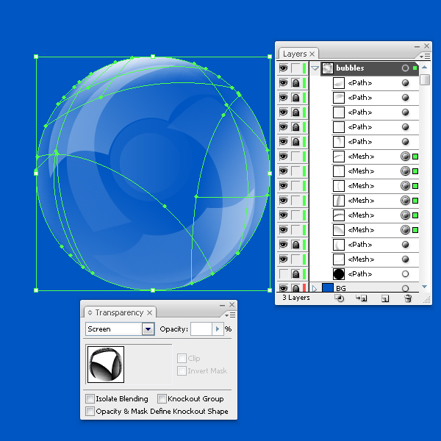Collapse the bubbles layer disclosure triangle

315,68
